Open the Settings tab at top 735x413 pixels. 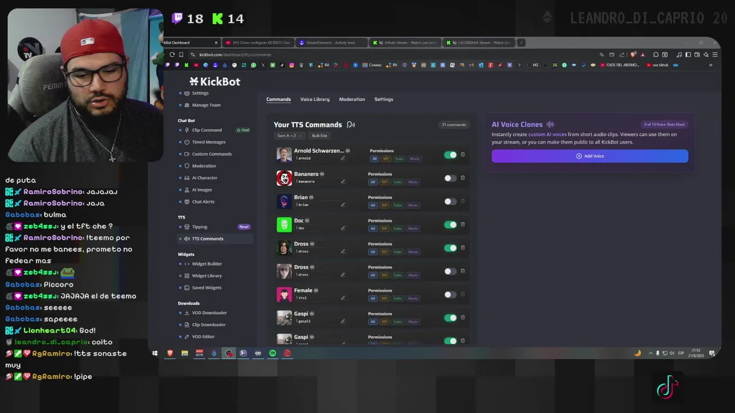384,99
